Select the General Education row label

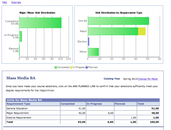[x=17, y=108]
